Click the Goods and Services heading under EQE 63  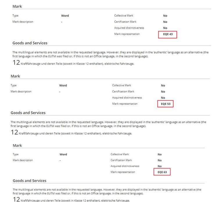pyautogui.click(x=29, y=181)
